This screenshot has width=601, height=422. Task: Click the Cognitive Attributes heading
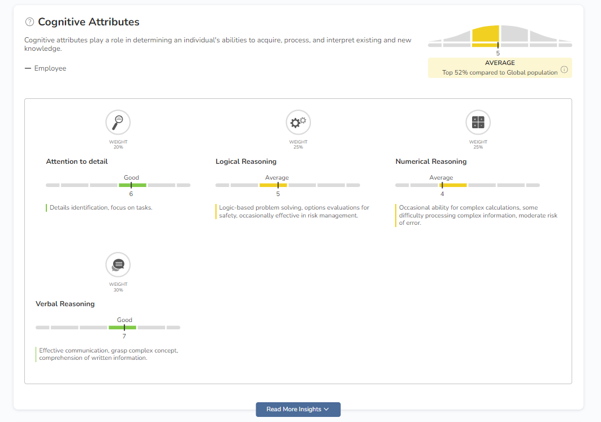pos(88,22)
